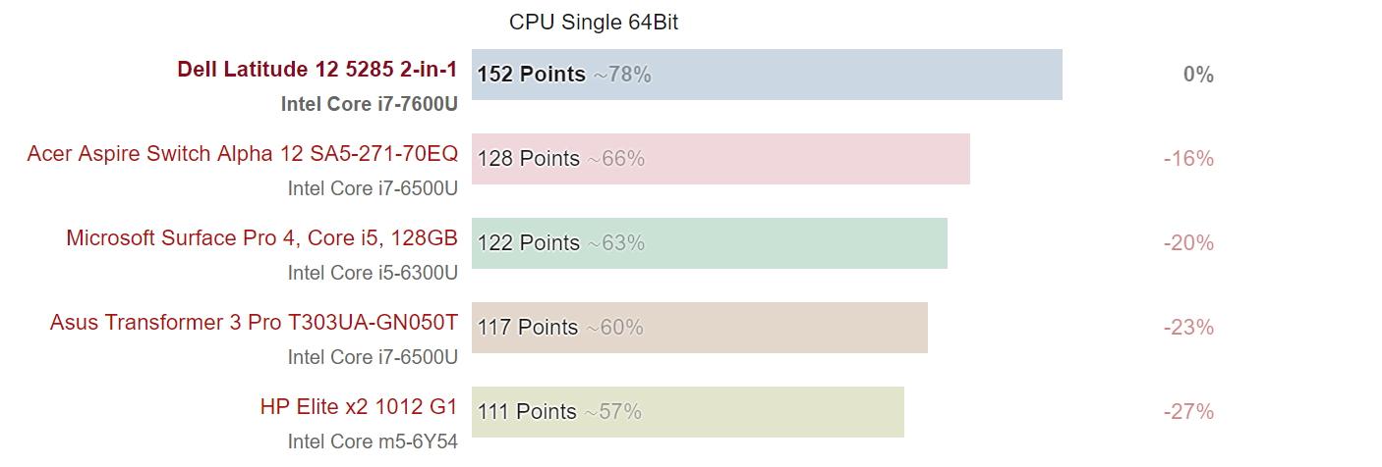Open the HP Elite x2 1012 G1 link
Image resolution: width=1382 pixels, height=467 pixels.
pyautogui.click(x=359, y=406)
